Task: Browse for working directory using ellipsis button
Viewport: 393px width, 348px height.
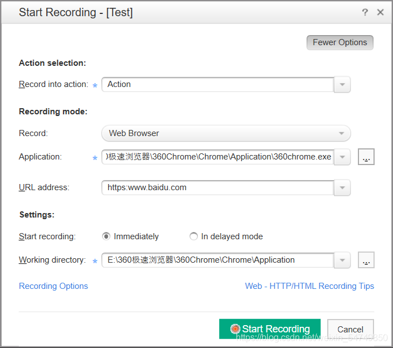Action: [x=366, y=260]
